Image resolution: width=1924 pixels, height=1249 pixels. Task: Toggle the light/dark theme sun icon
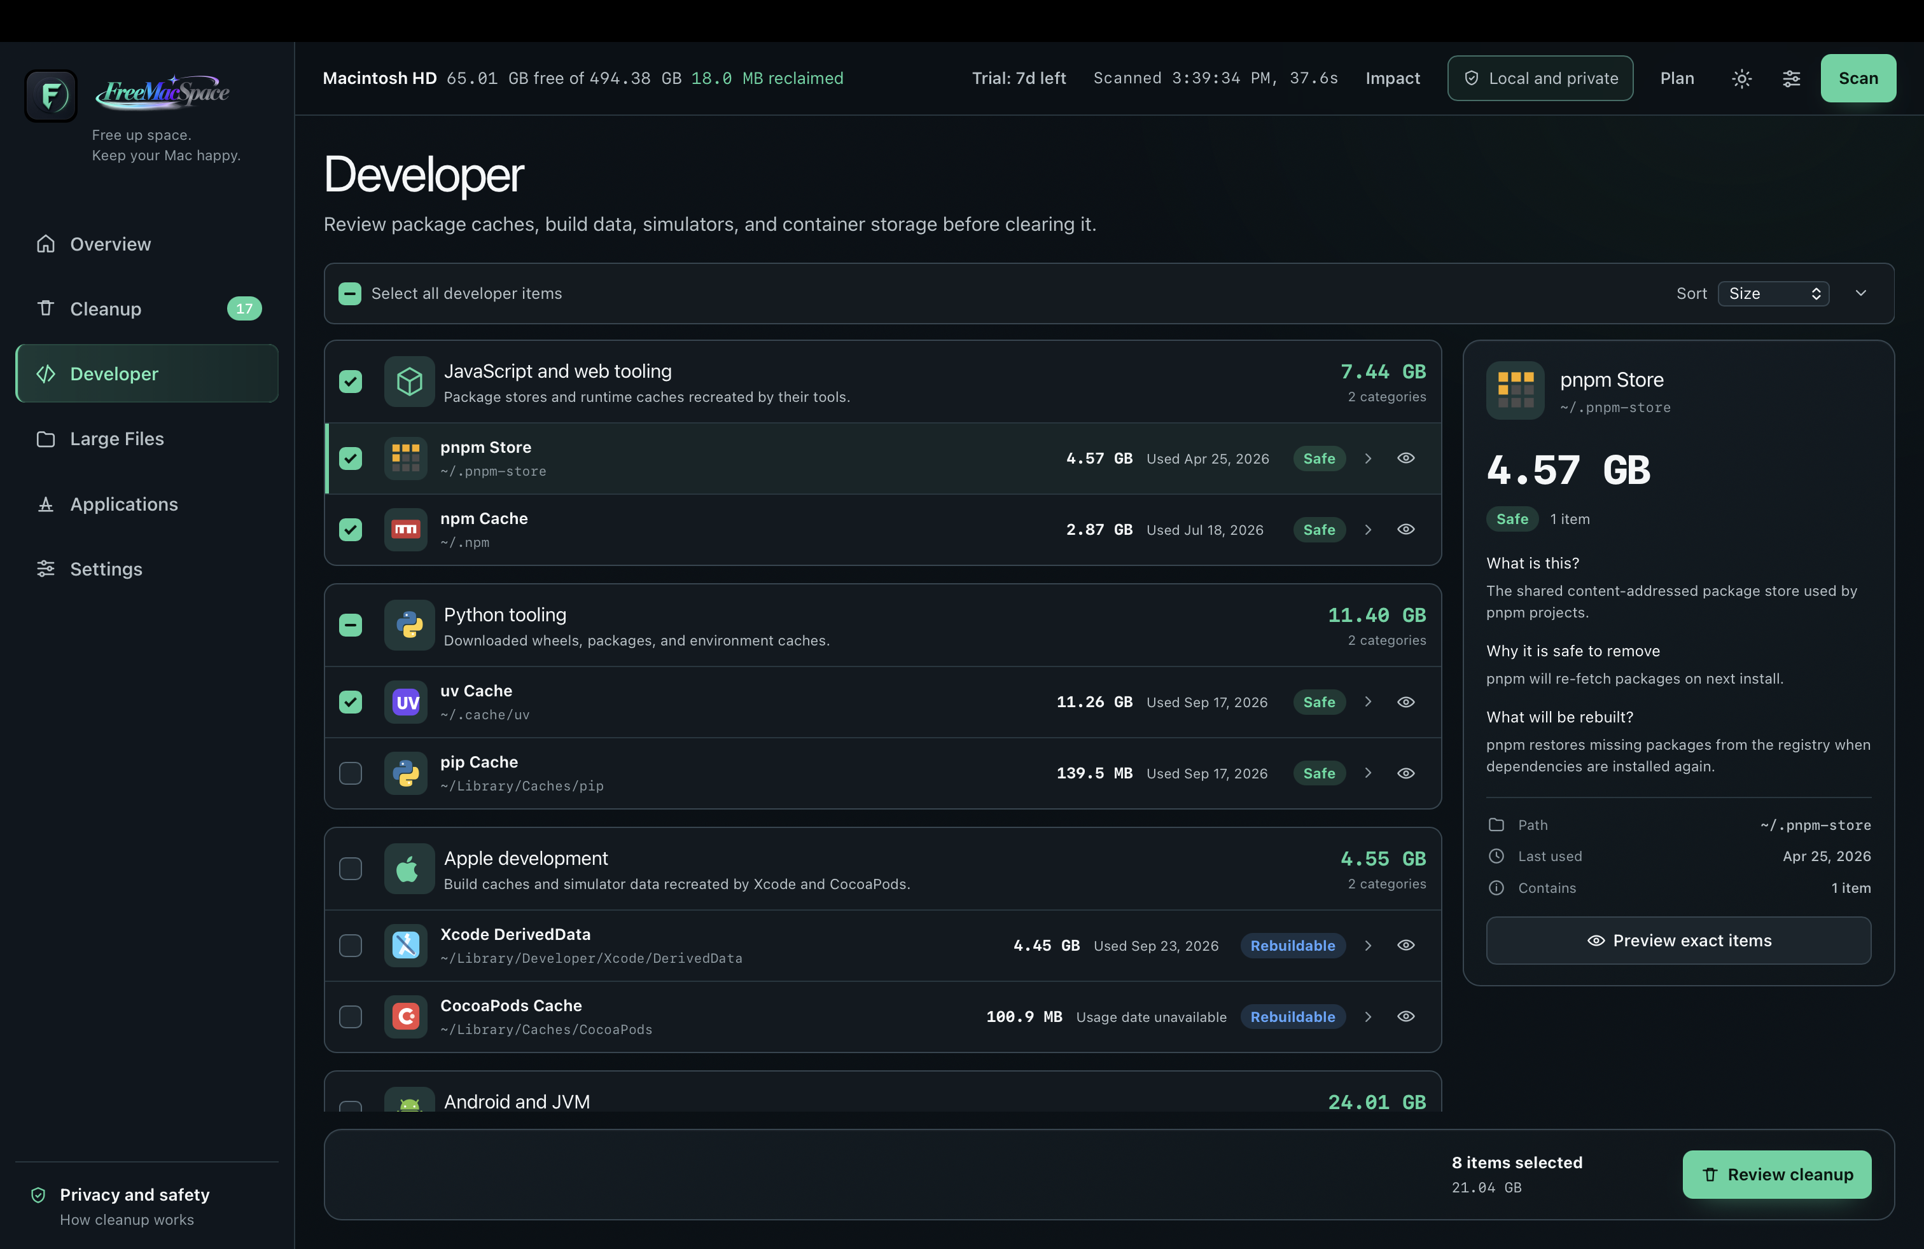[1741, 78]
